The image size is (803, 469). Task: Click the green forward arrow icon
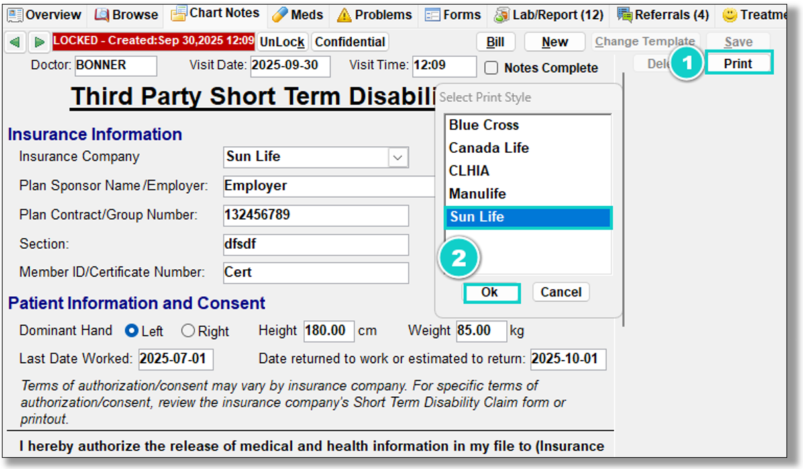40,42
